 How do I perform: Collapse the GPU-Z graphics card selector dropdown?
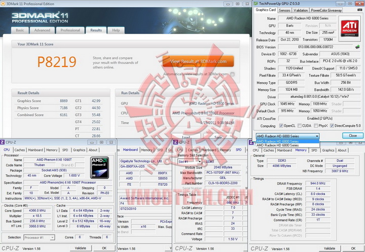click(317, 136)
